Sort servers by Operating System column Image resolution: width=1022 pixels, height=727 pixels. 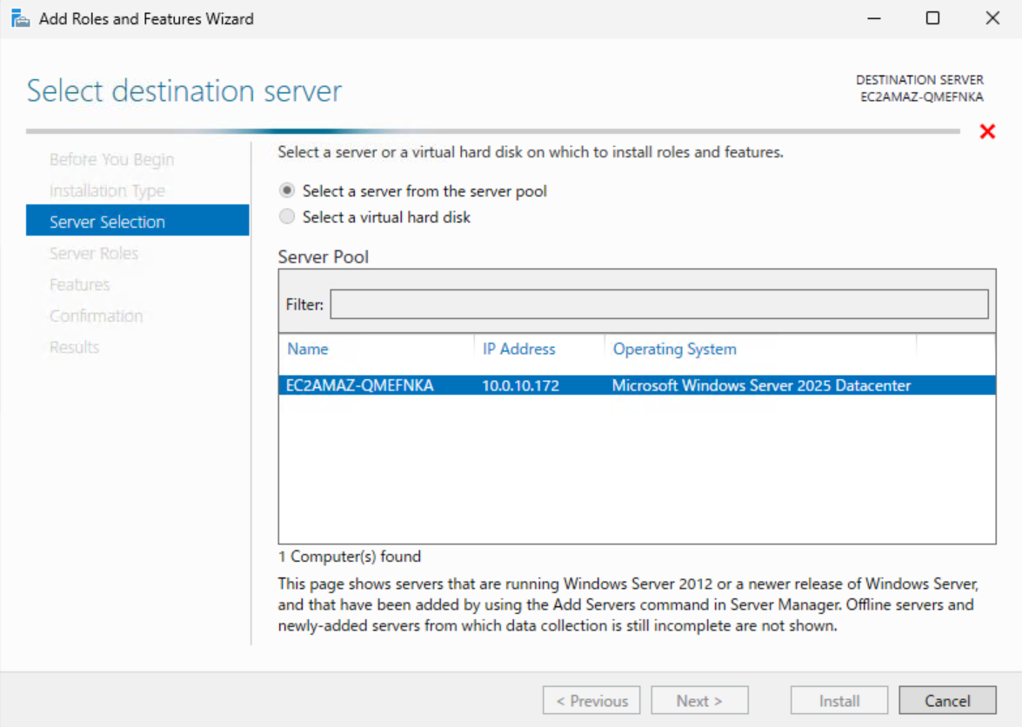(x=674, y=349)
